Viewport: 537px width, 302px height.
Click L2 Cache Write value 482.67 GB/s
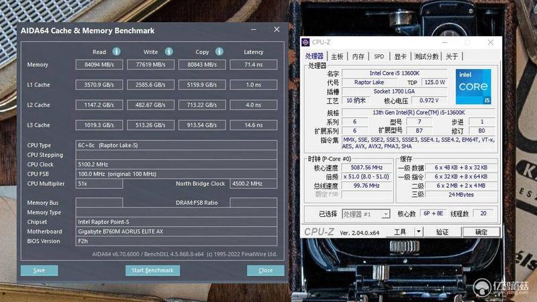pyautogui.click(x=150, y=105)
